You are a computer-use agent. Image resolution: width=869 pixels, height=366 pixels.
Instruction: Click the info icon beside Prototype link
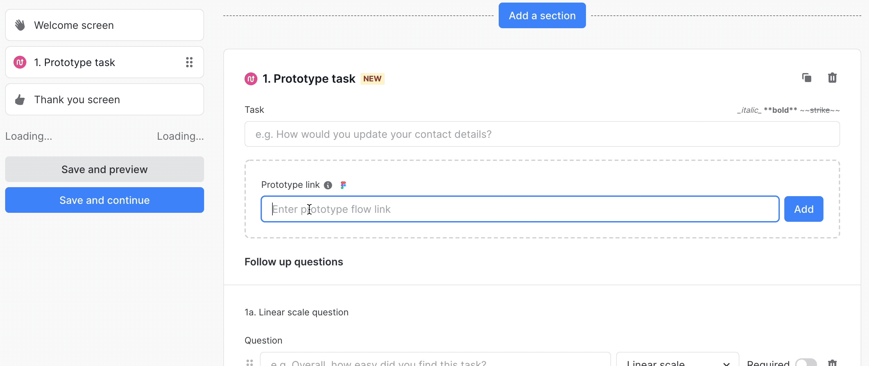coord(328,185)
